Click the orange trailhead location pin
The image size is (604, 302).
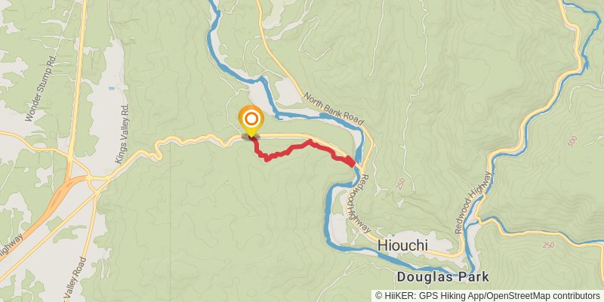(x=251, y=122)
